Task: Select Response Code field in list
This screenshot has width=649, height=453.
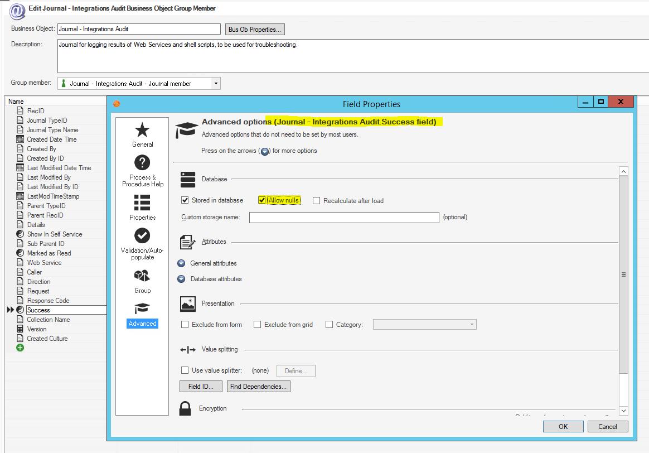Action: pos(48,301)
